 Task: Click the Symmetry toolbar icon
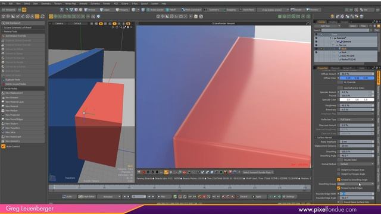[206, 10]
